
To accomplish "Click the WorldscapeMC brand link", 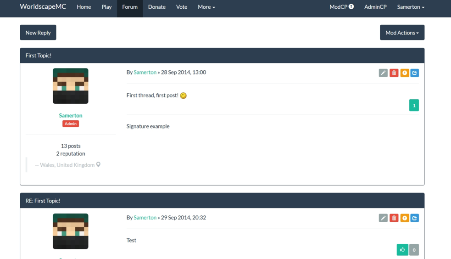I will coord(43,6).
